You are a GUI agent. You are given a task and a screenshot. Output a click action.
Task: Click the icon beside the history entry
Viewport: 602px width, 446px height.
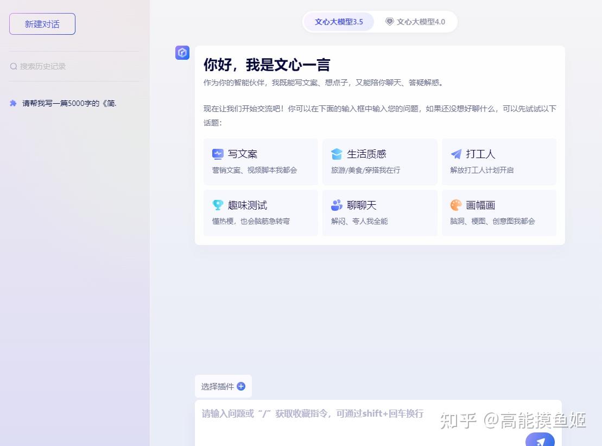coord(13,103)
